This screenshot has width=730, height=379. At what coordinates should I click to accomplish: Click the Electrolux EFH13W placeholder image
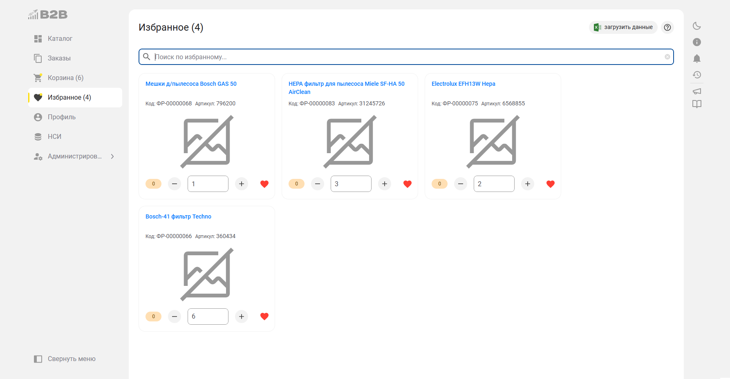493,142
